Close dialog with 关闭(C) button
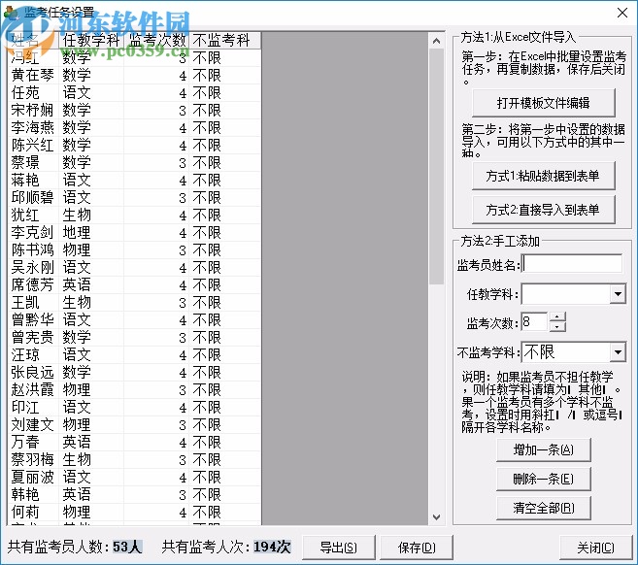 pos(595,548)
